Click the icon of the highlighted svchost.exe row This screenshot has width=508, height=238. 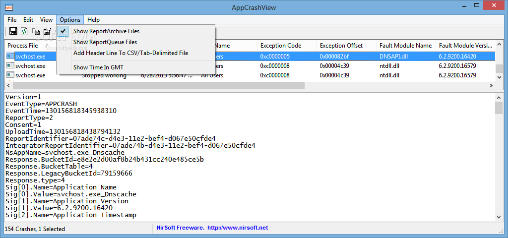(10, 57)
